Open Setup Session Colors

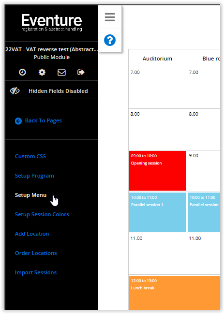coord(42,214)
